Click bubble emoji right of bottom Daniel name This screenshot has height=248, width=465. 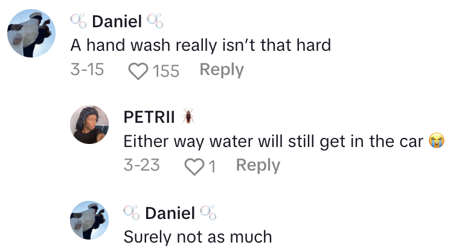[208, 212]
